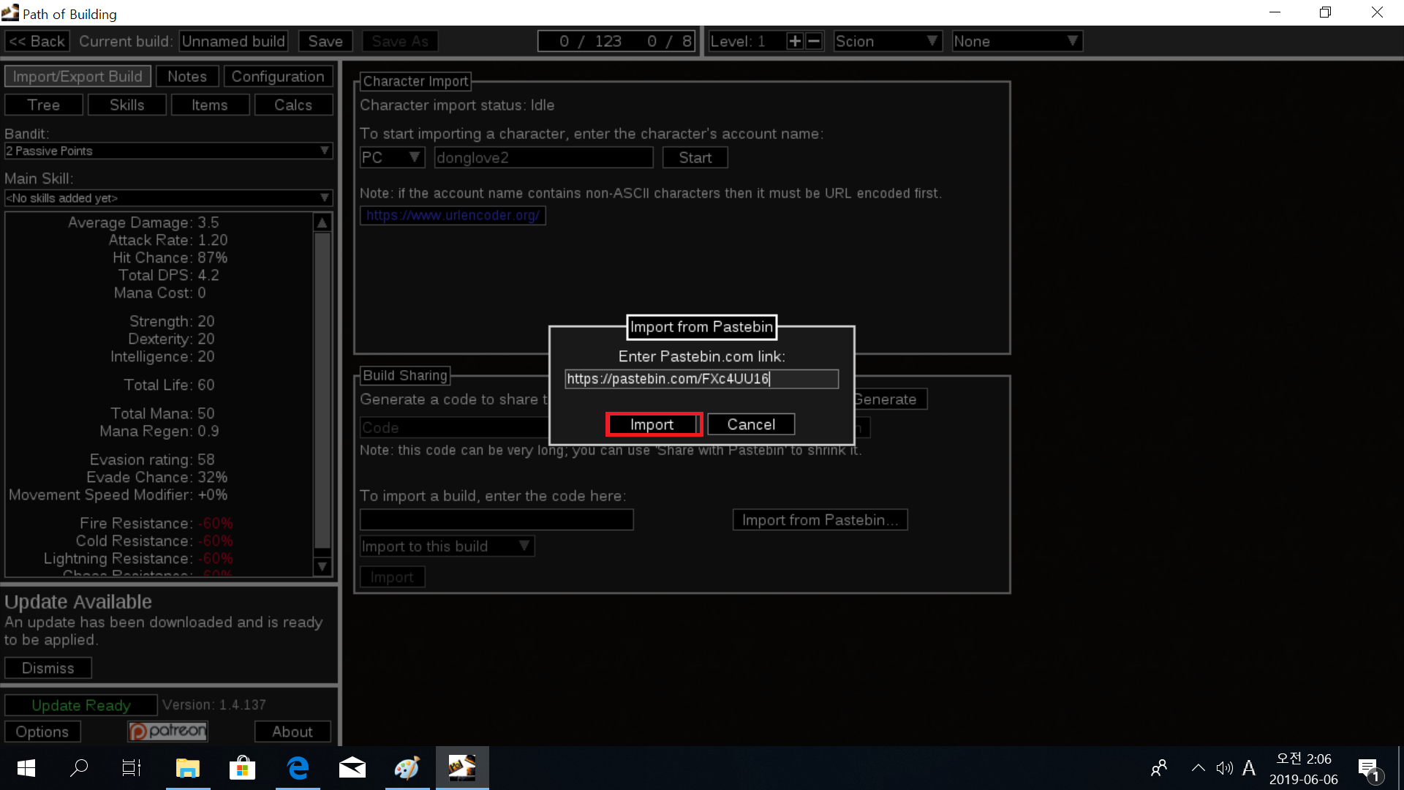Dismiss the update available notice
Screen dimensions: 1404x790
[48, 668]
